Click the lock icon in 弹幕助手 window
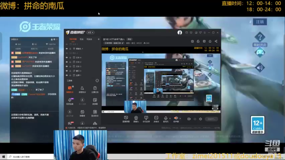285x160 pixels. point(52,39)
